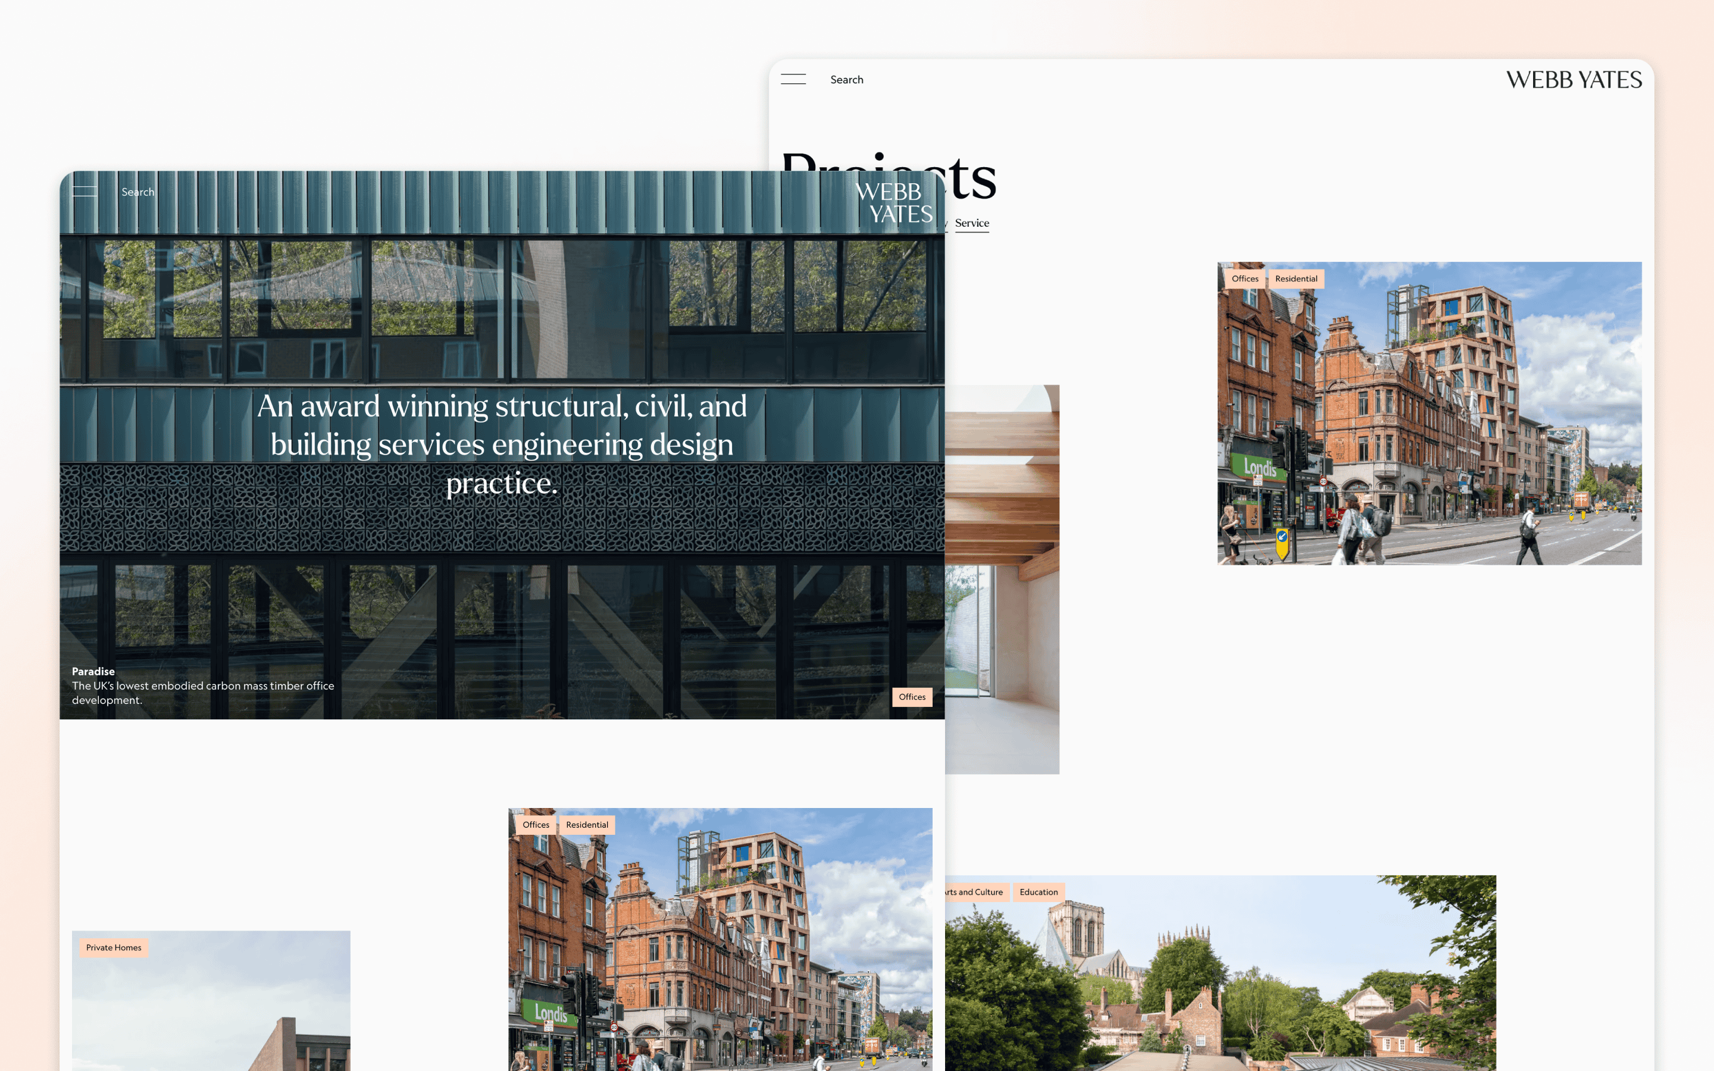Click the Offices tag on the Paradise hero
The width and height of the screenshot is (1714, 1071).
click(912, 697)
